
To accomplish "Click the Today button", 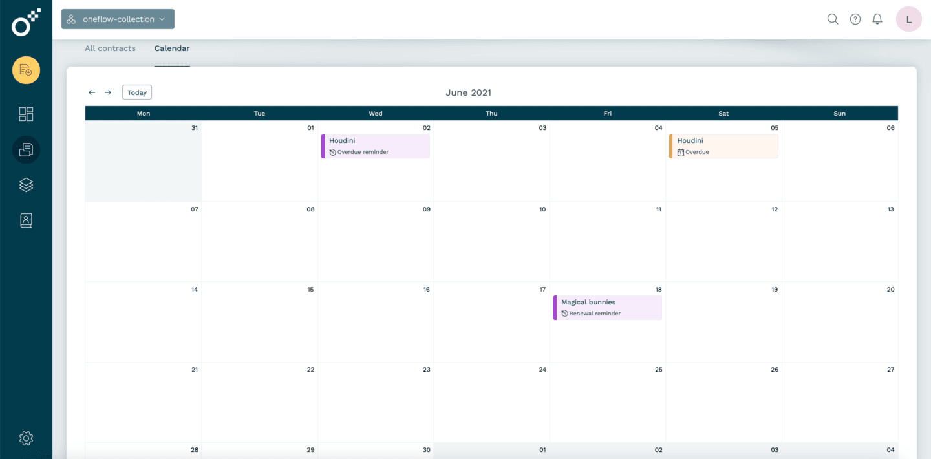I will point(137,92).
